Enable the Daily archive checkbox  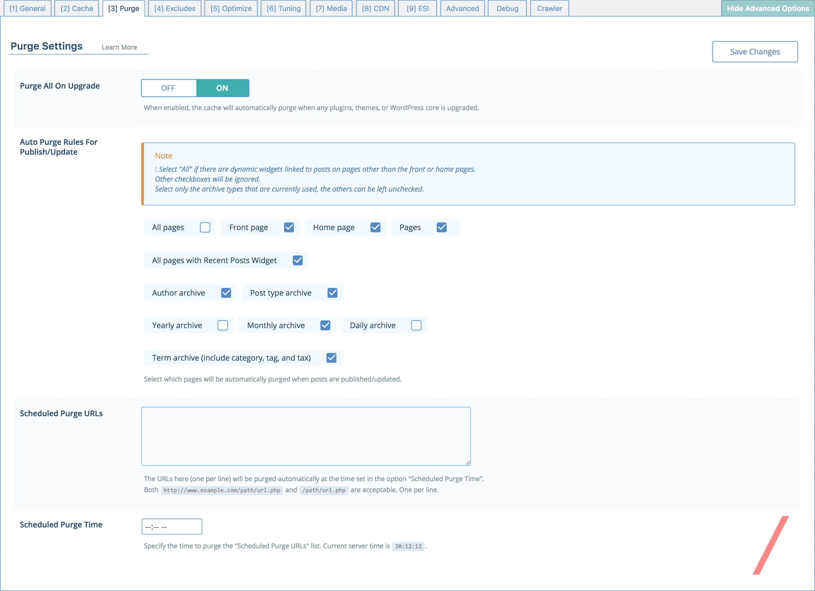pos(416,325)
